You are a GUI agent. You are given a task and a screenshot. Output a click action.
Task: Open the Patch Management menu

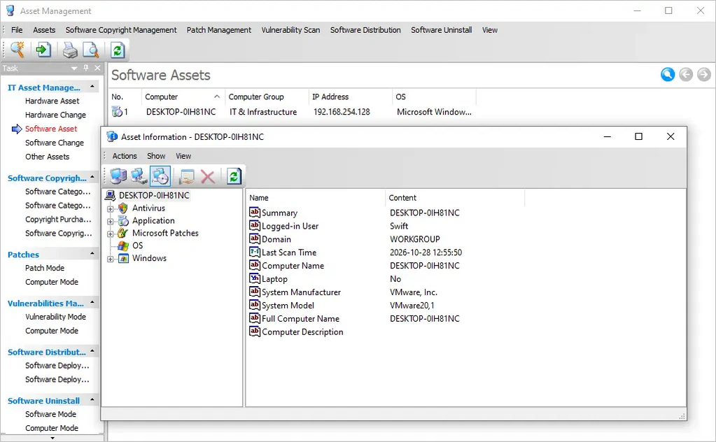219,30
